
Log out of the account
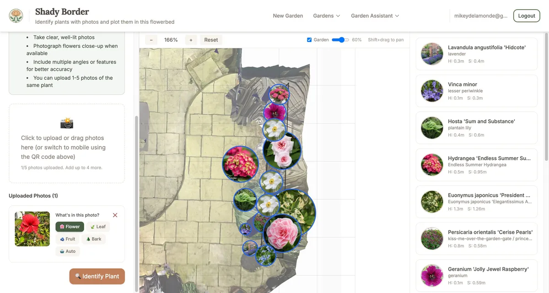(x=526, y=16)
